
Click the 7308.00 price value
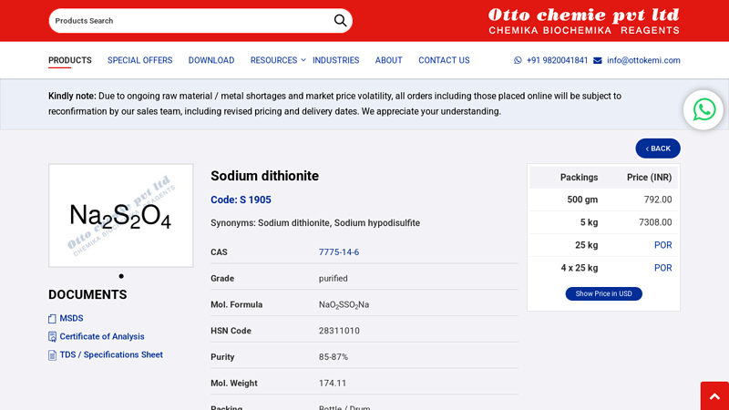click(x=655, y=222)
